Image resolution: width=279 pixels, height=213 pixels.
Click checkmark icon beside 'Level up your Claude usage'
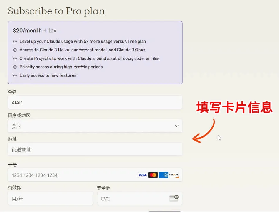[15, 41]
